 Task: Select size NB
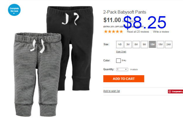[120, 44]
